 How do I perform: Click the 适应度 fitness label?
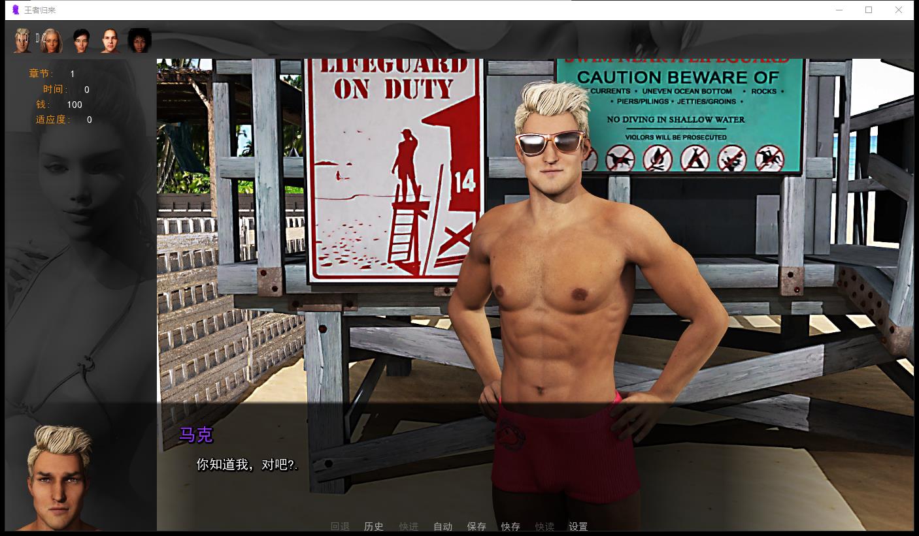pyautogui.click(x=53, y=119)
